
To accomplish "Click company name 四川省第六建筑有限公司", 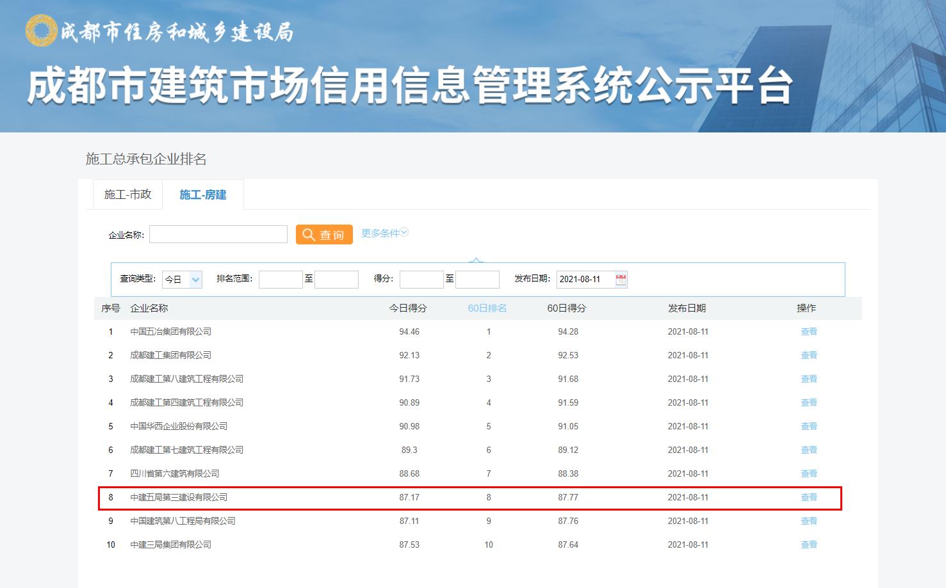I will coord(175,473).
